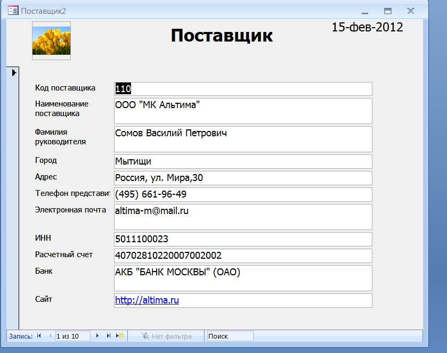Click the Код поставщика field with 110

tap(243, 89)
